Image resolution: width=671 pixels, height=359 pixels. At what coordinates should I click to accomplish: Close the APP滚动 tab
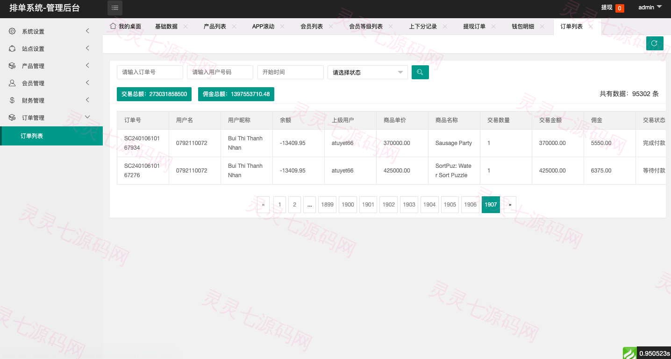[x=282, y=27]
